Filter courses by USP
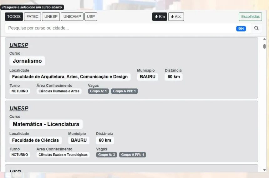 pyautogui.click(x=91, y=17)
